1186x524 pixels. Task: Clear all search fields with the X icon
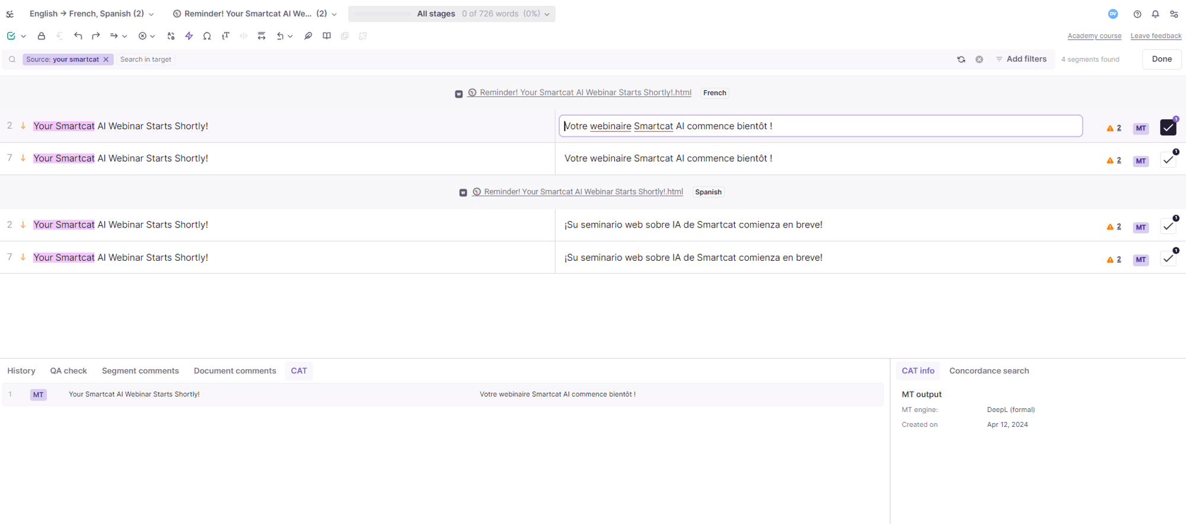point(980,59)
